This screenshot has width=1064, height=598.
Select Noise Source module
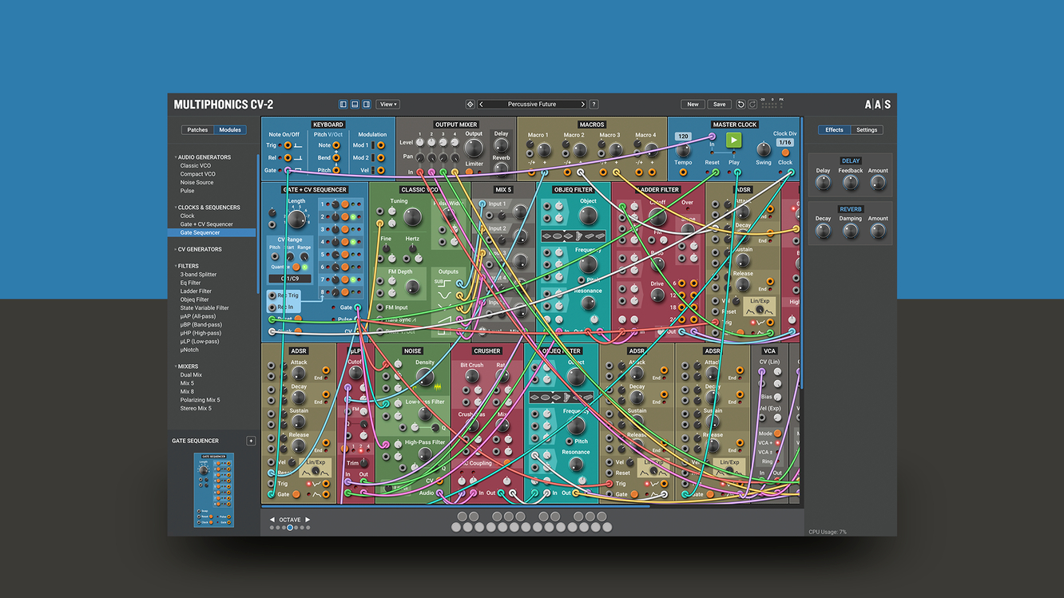(x=197, y=182)
